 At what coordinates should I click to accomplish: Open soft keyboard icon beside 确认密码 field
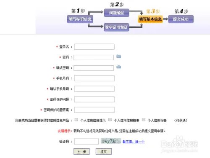click(x=119, y=67)
